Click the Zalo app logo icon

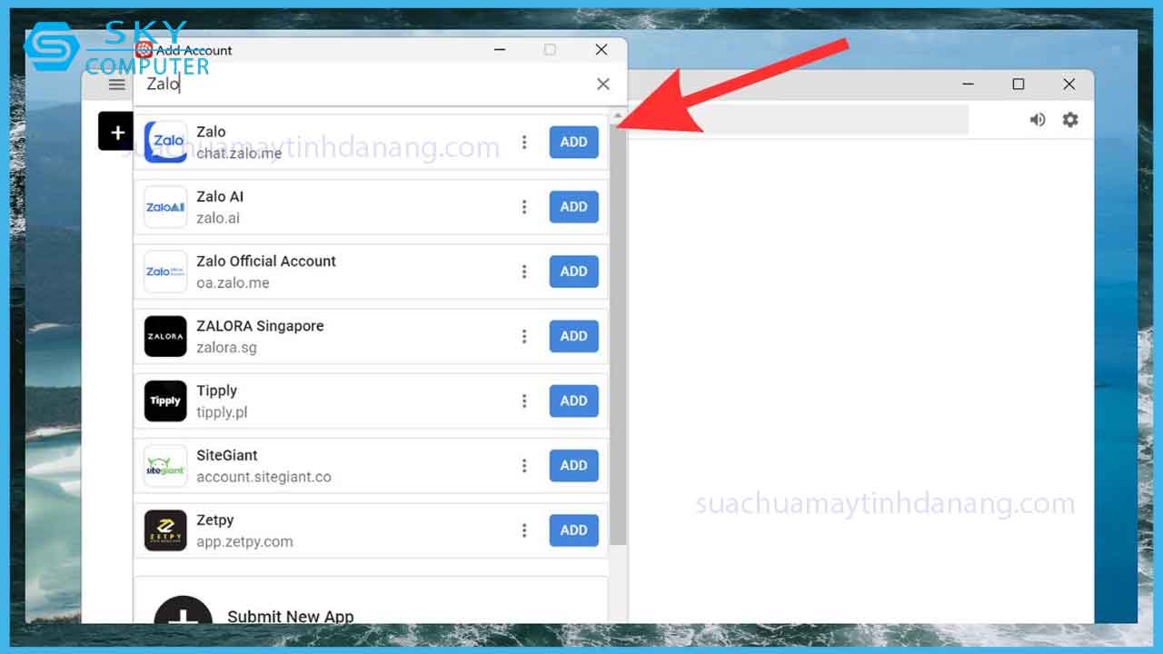point(165,142)
